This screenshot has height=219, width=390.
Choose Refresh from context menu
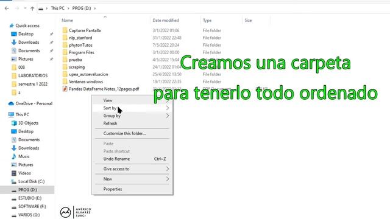click(132, 123)
